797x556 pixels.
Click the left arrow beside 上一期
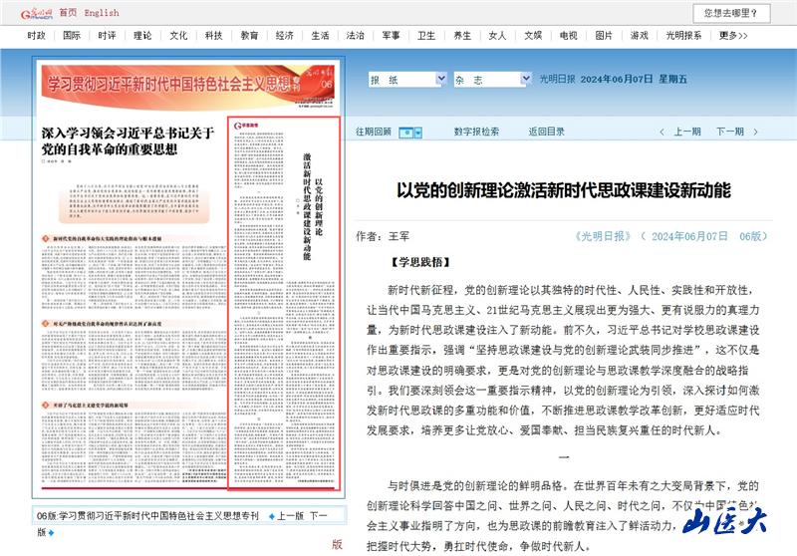(662, 132)
